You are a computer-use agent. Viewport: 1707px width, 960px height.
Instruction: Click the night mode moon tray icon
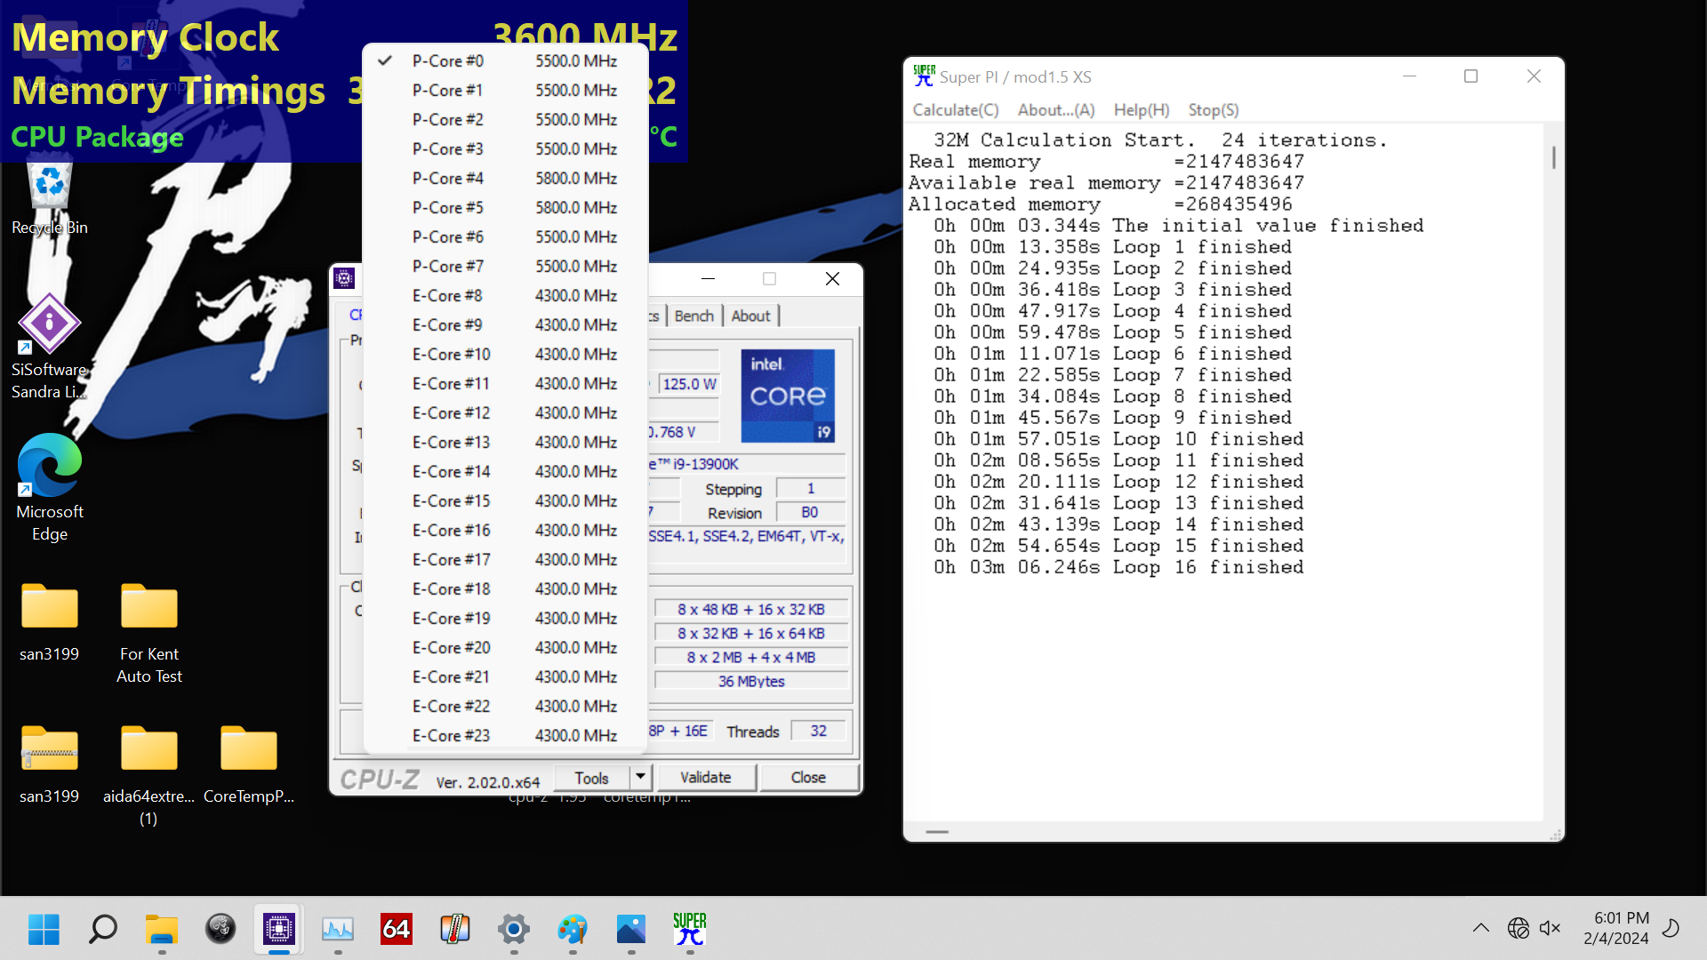click(x=1671, y=928)
